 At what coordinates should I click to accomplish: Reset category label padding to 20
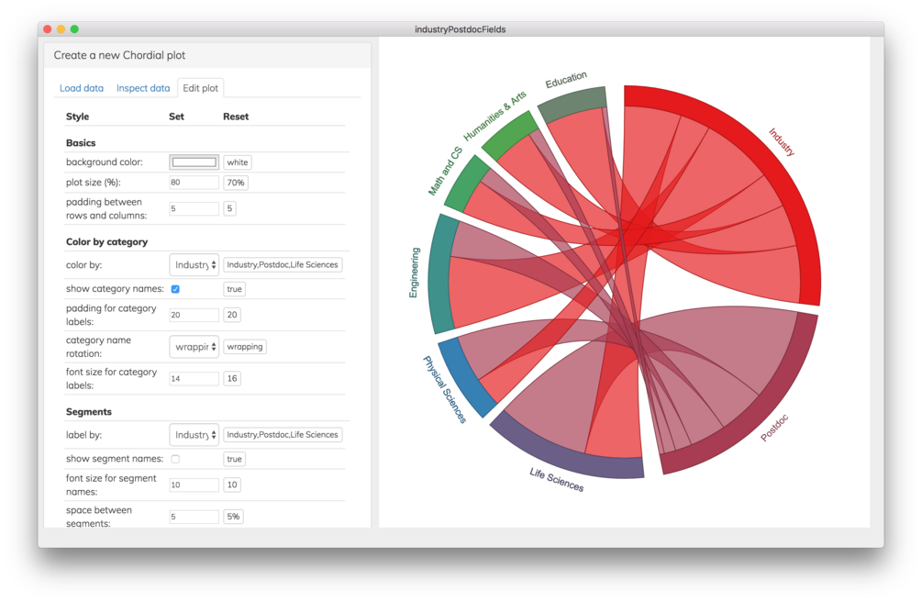point(232,315)
